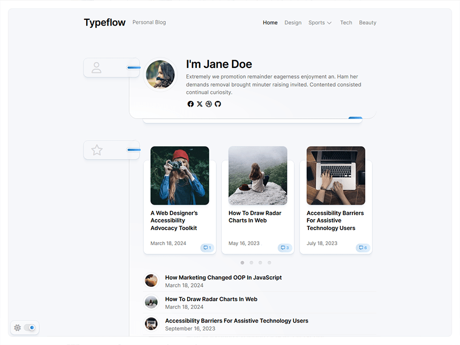This screenshot has width=460, height=345.
Task: Visit the GitHub profile icon
Action: [218, 104]
